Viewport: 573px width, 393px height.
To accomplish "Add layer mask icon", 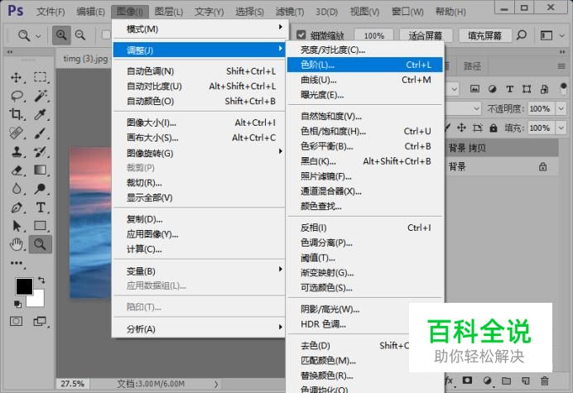I will pyautogui.click(x=467, y=381).
